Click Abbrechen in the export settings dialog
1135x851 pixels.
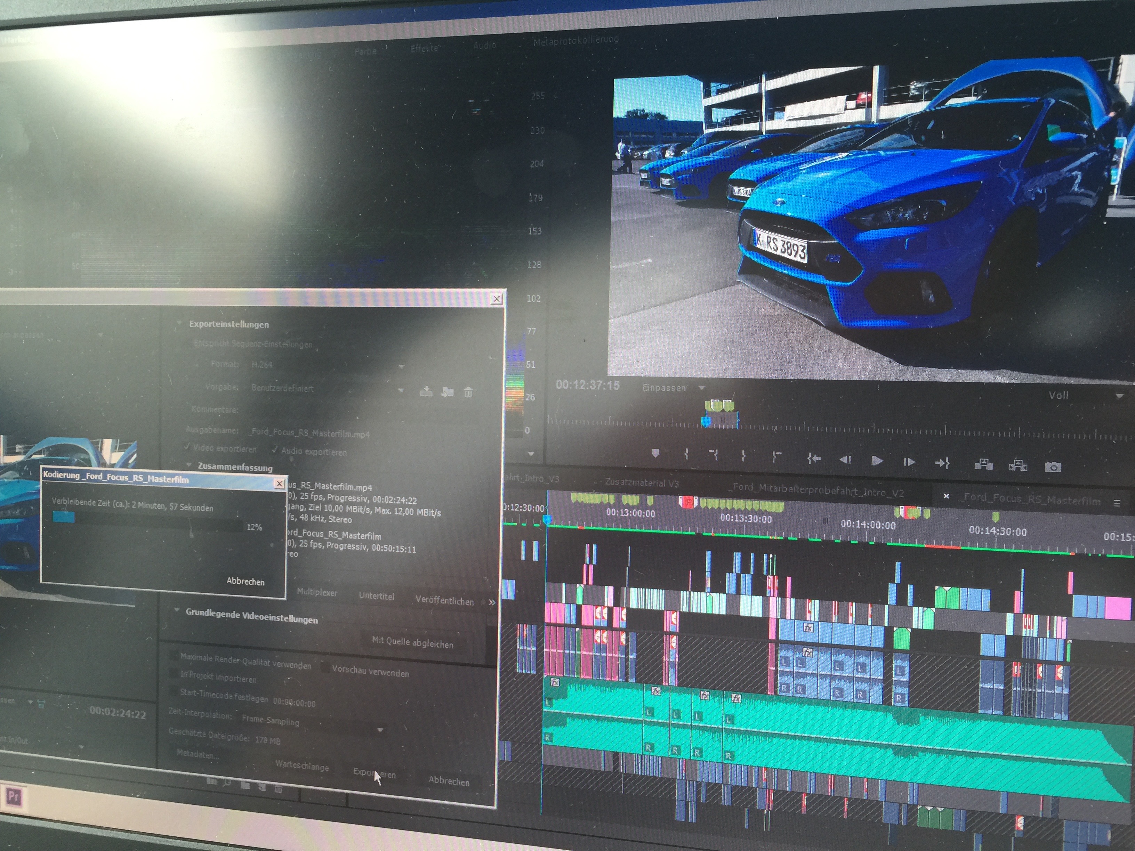(449, 780)
